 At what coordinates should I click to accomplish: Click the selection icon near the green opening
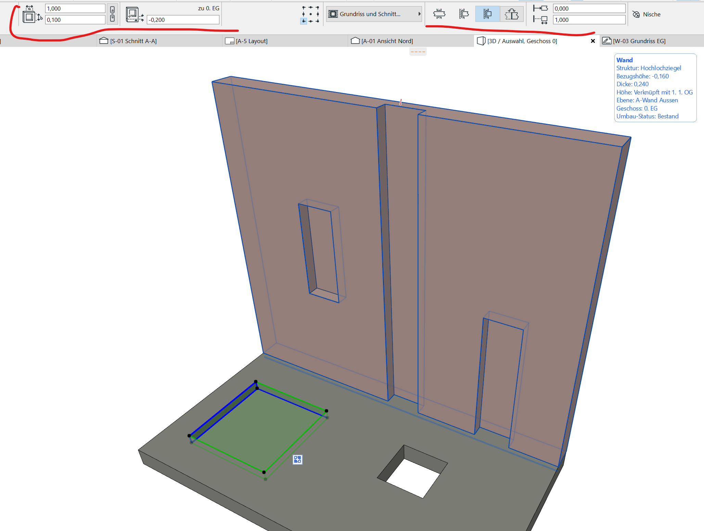coord(297,459)
